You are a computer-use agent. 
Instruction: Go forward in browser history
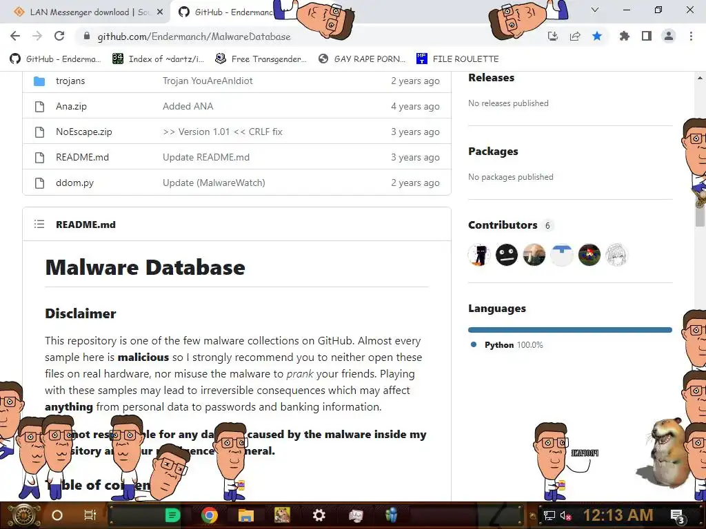click(x=37, y=36)
